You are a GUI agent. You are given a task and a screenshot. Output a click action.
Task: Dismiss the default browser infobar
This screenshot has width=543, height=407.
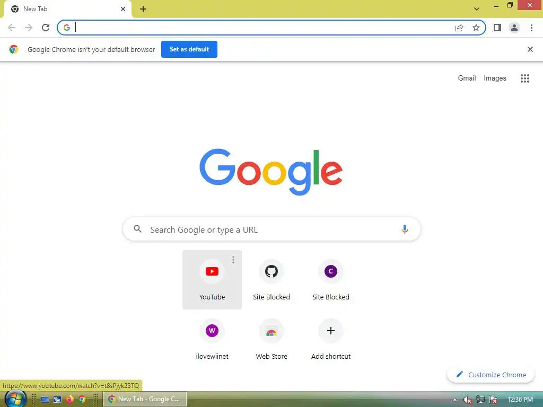click(530, 49)
